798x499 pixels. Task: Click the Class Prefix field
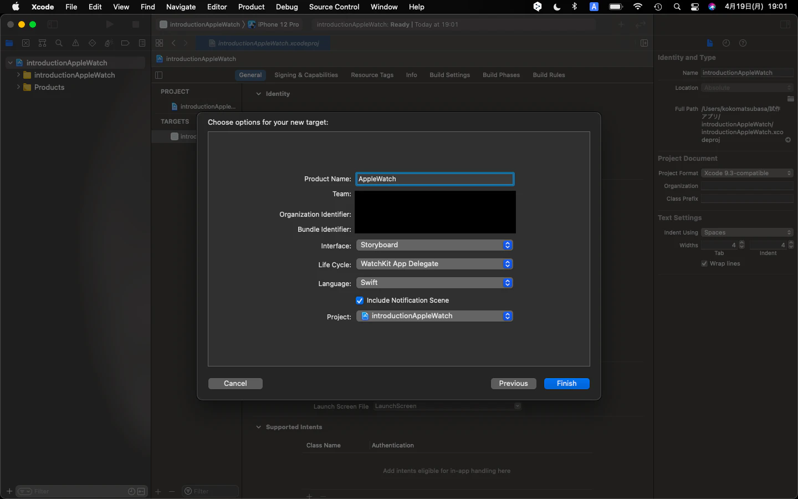pyautogui.click(x=747, y=198)
